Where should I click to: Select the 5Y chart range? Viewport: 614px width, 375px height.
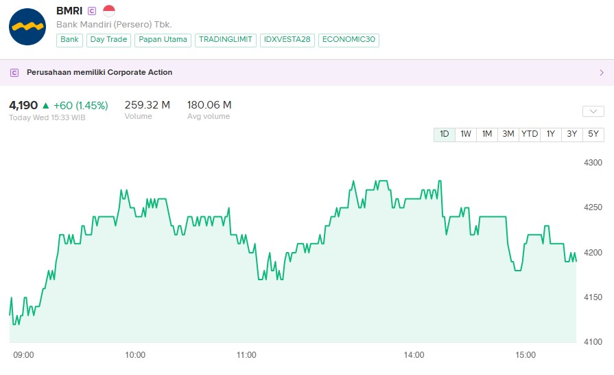(x=593, y=134)
